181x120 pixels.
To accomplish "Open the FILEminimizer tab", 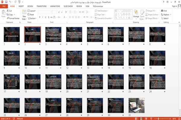I will 98,6.
